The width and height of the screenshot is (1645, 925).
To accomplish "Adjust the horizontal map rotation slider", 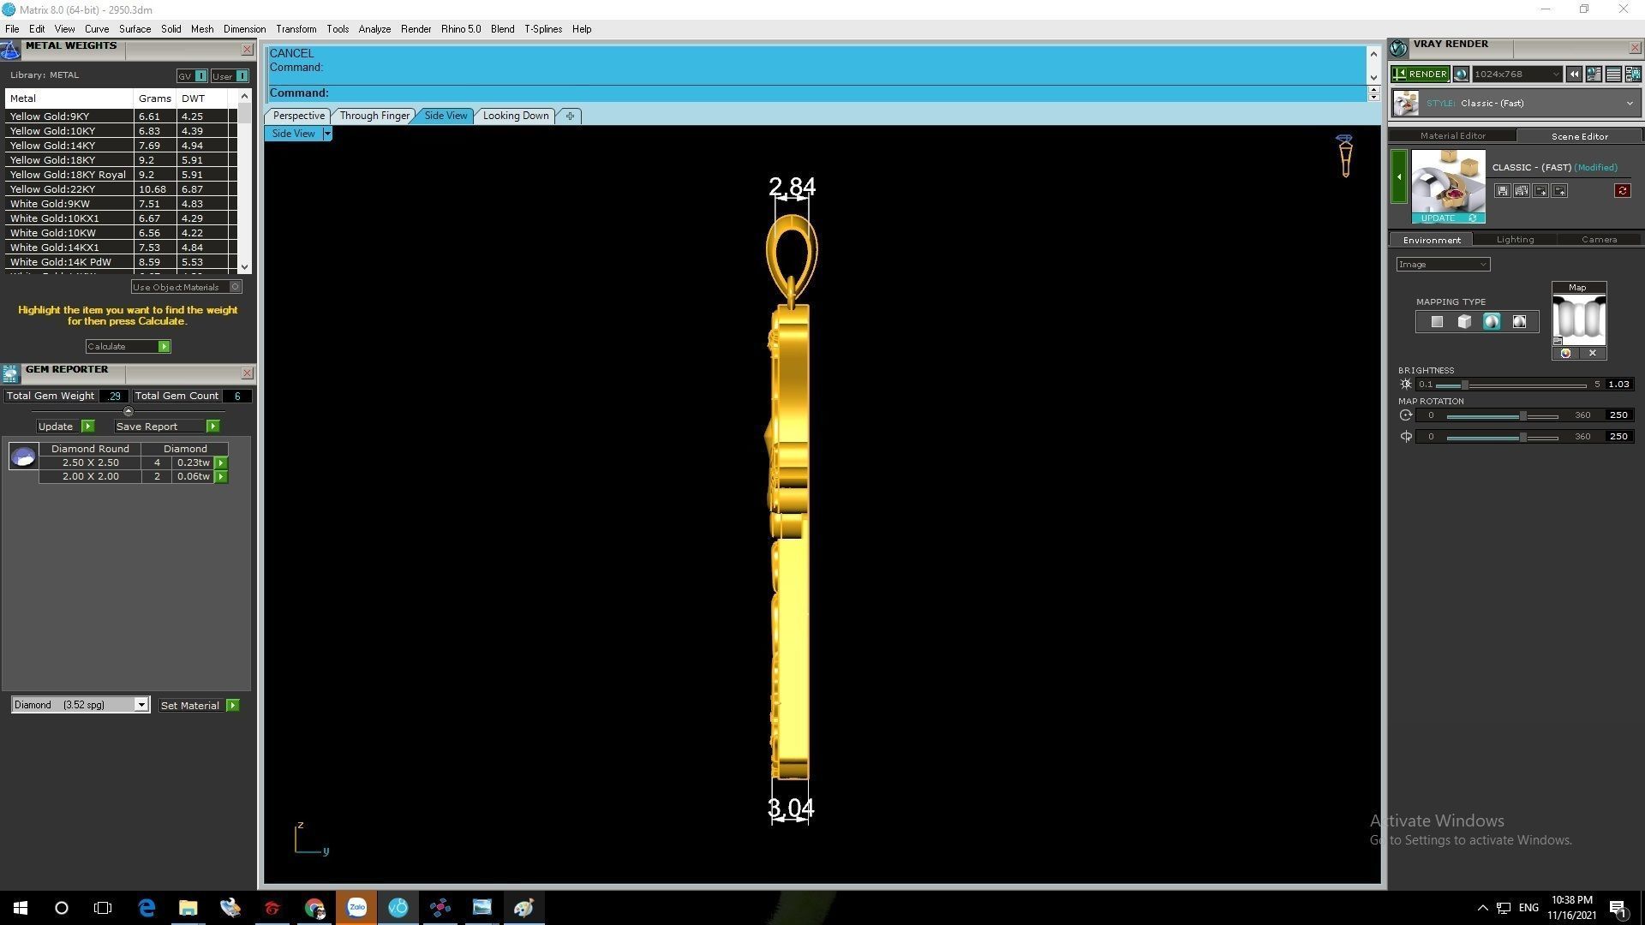I will pyautogui.click(x=1522, y=416).
